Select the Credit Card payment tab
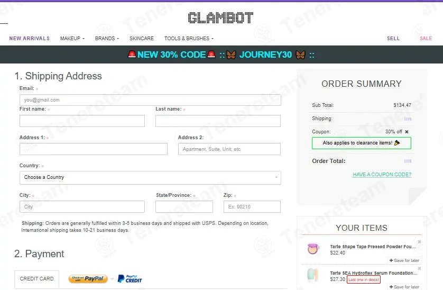Viewport: 443px width, 290px height. (36, 279)
